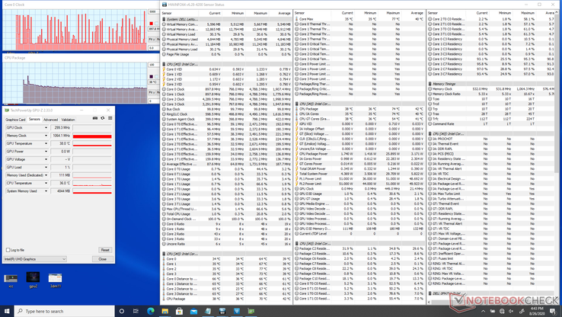562x317 pixels.
Task: Select Command Rate sensor row
Action: [491, 123]
